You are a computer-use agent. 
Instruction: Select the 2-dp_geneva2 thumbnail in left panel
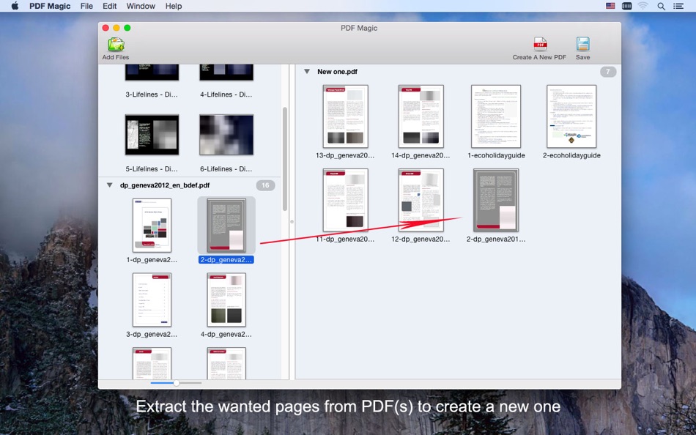pos(226,226)
